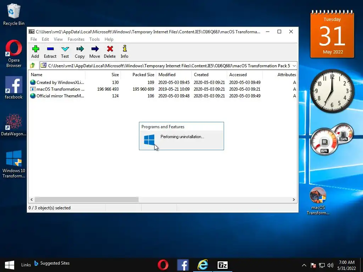Click the analog clock gadget
363x272 pixels.
point(332,91)
